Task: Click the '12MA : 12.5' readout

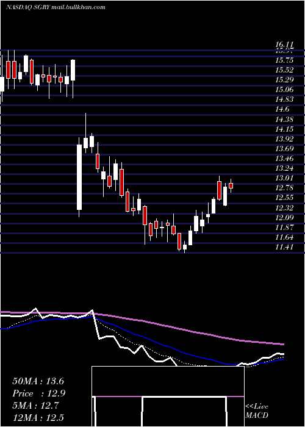Action: (x=38, y=417)
